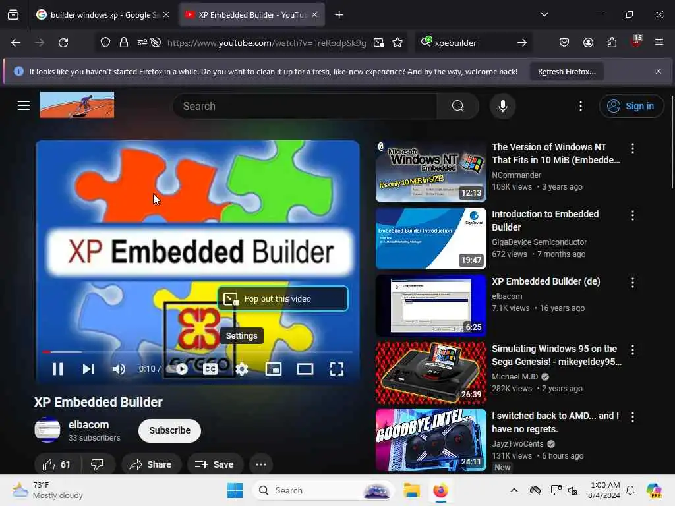Show hidden system tray icons

[514, 490]
